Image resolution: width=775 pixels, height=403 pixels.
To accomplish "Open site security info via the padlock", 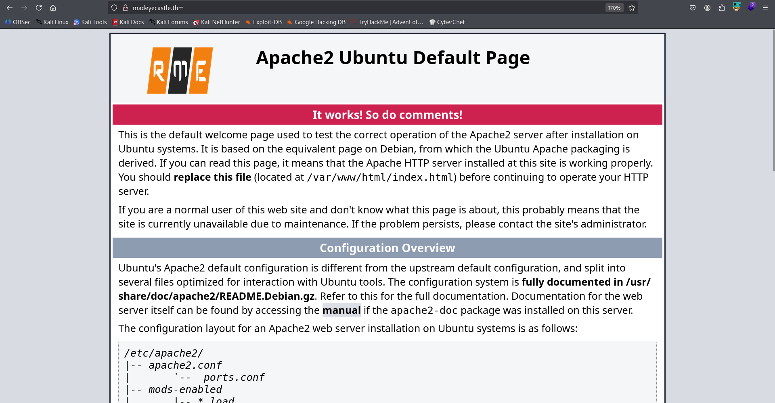I will click(x=126, y=8).
